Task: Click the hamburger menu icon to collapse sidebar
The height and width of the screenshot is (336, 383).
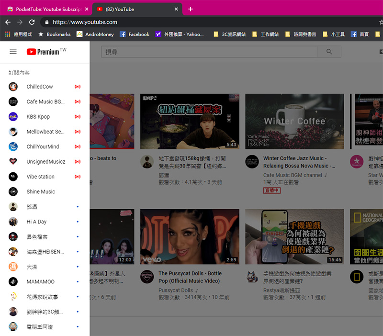Action: click(13, 52)
